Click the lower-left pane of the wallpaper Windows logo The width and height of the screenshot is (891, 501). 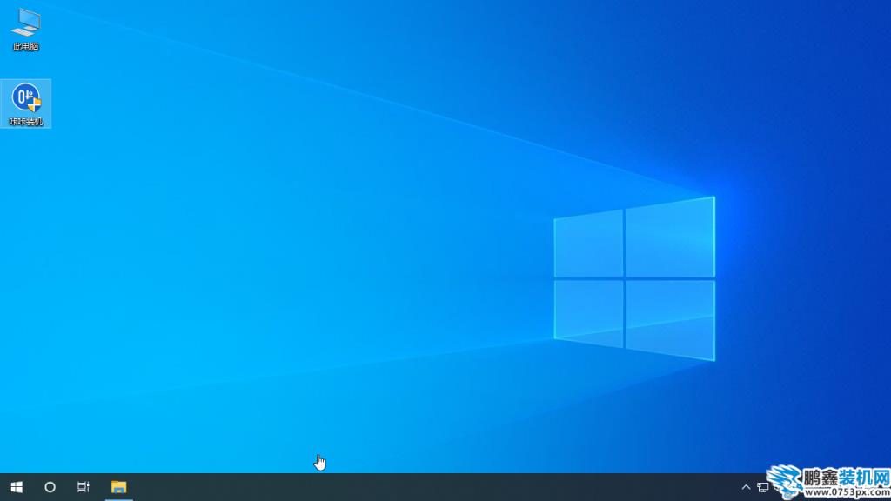[589, 313]
